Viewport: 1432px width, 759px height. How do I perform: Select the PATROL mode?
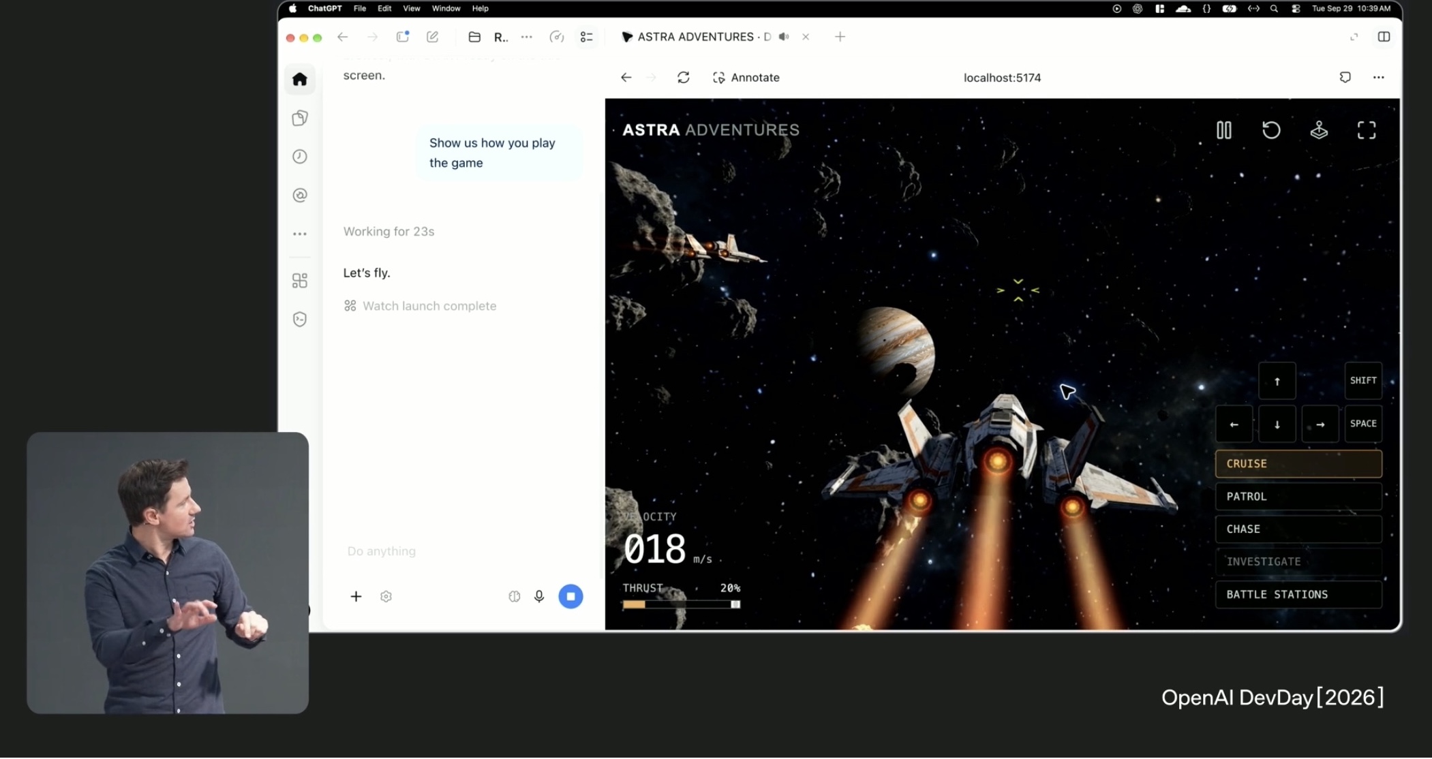(1298, 497)
